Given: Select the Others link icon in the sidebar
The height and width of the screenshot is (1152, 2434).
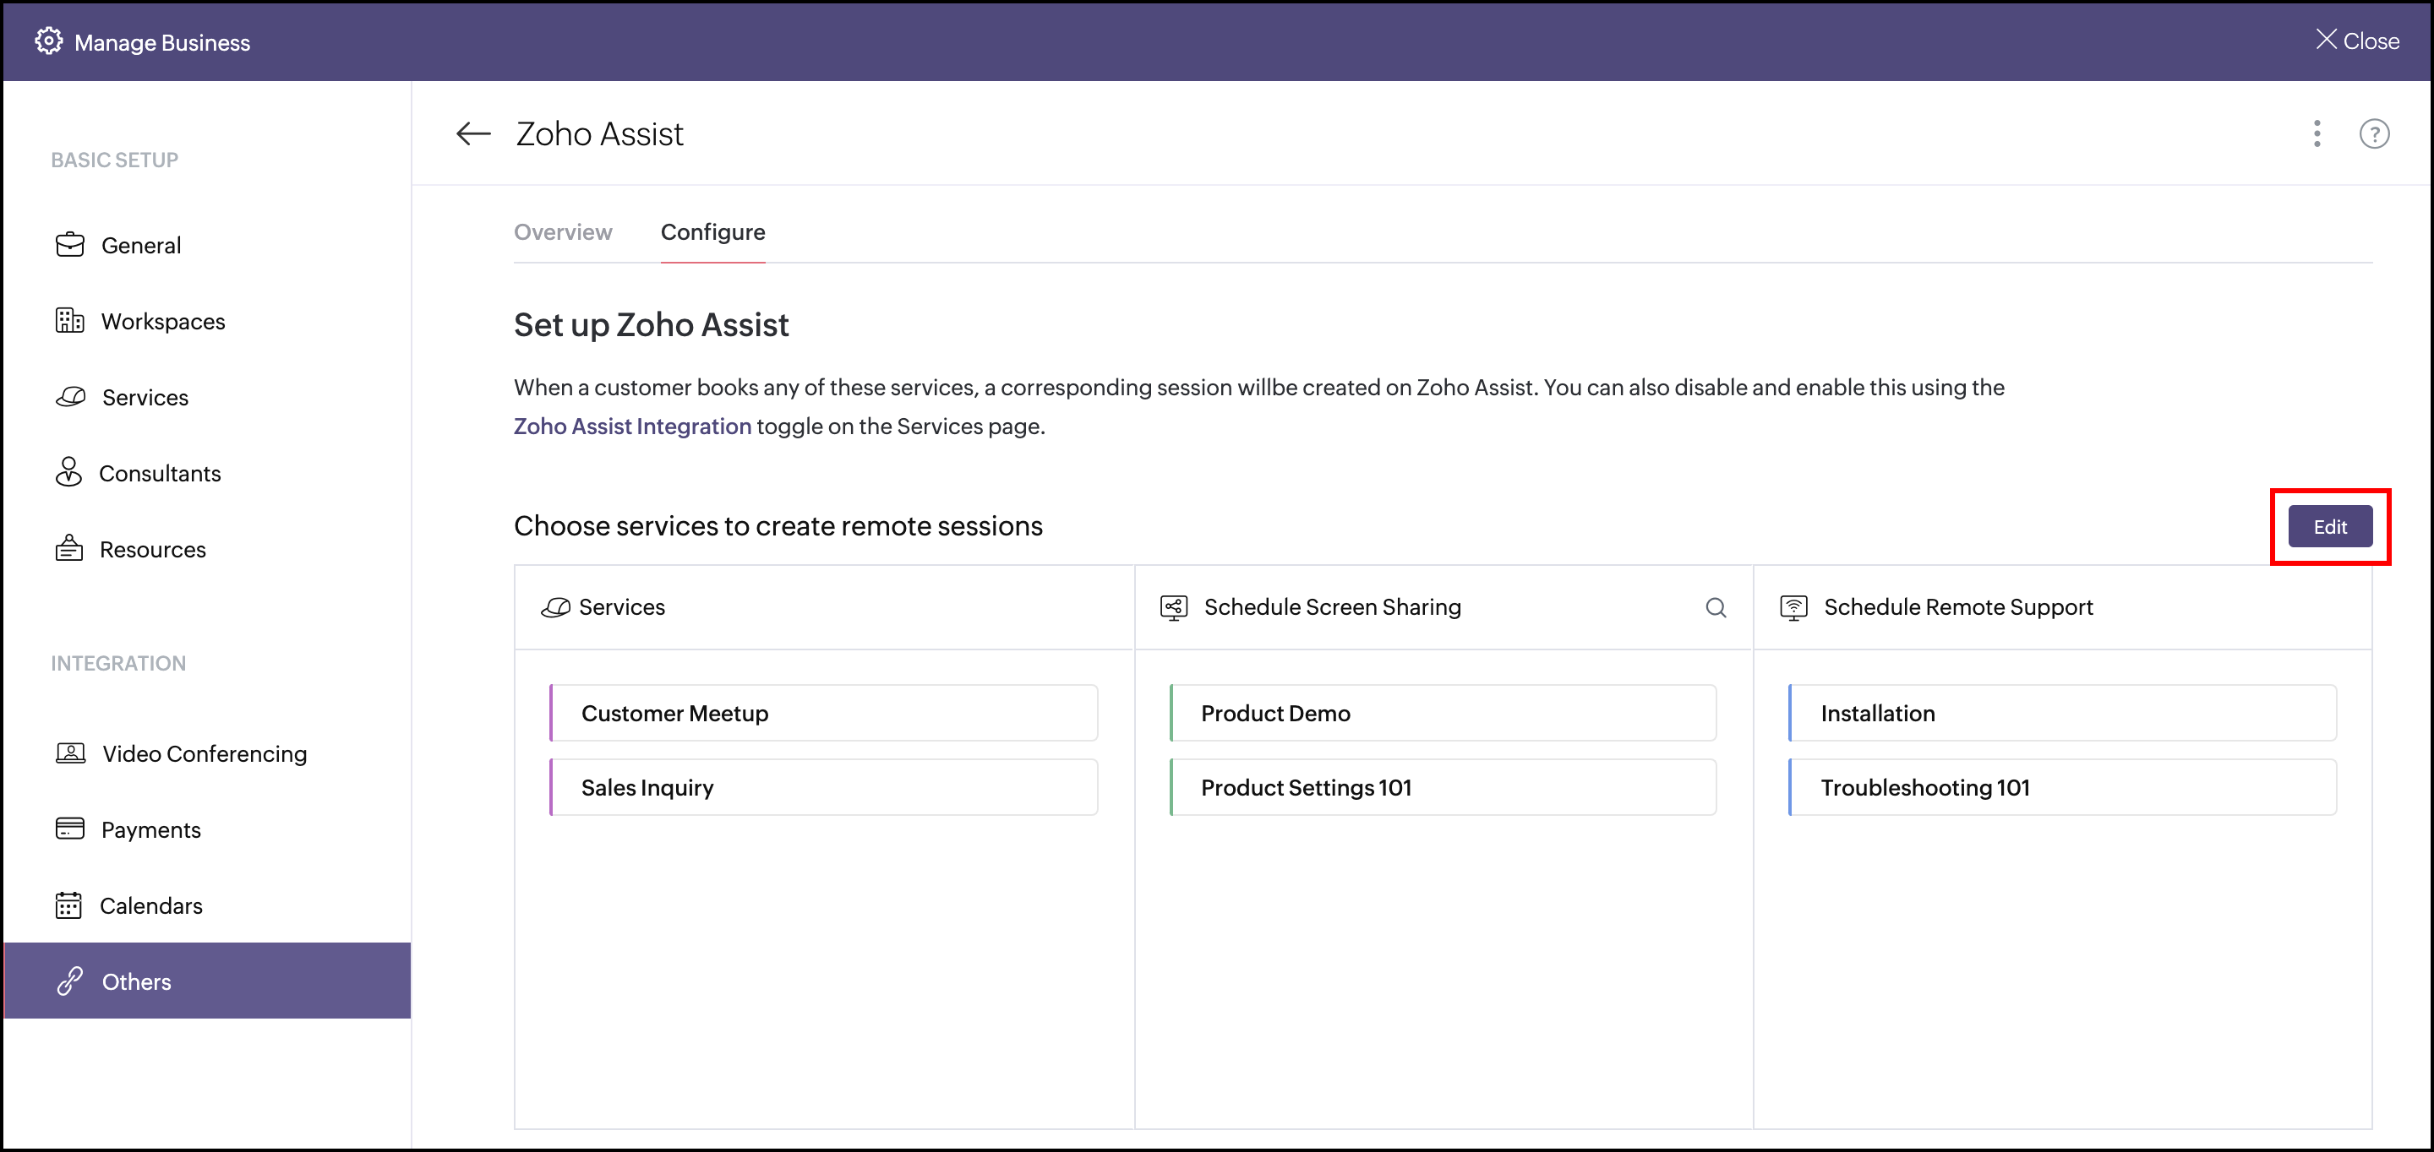Looking at the screenshot, I should click(x=70, y=981).
